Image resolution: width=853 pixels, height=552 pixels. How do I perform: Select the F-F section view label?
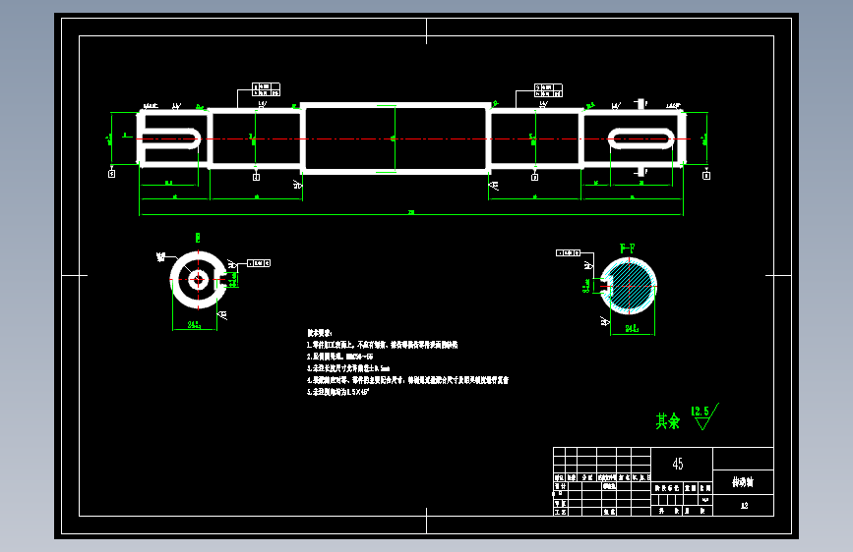[628, 248]
